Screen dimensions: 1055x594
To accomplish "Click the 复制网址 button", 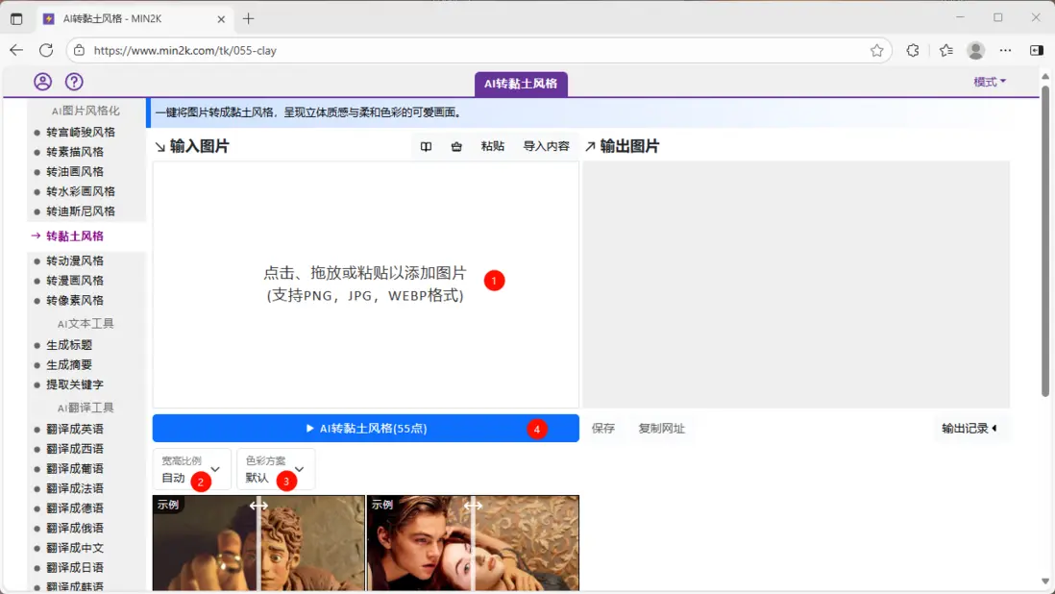I will [x=661, y=429].
